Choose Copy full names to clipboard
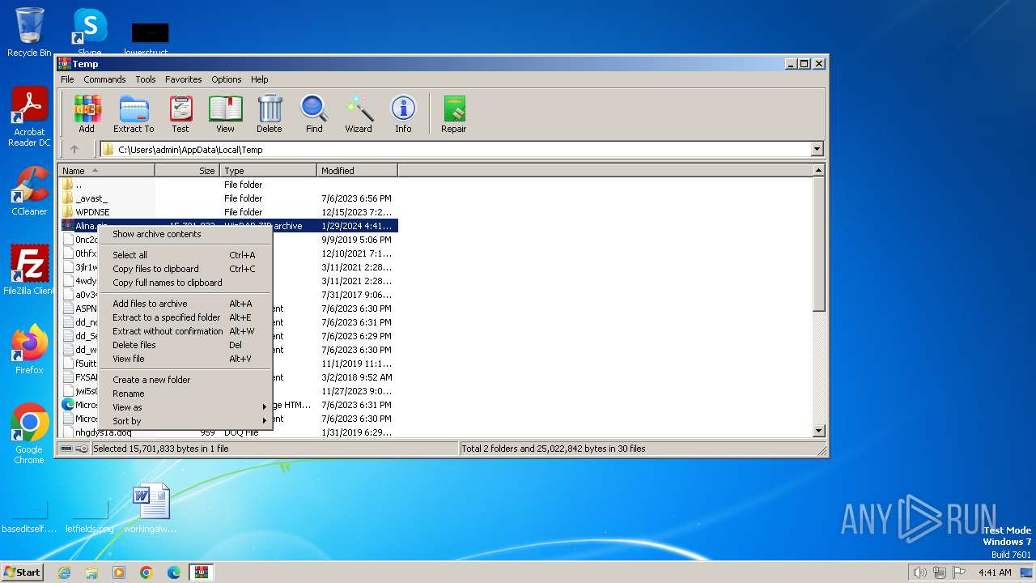1036x583 pixels. tap(185, 283)
